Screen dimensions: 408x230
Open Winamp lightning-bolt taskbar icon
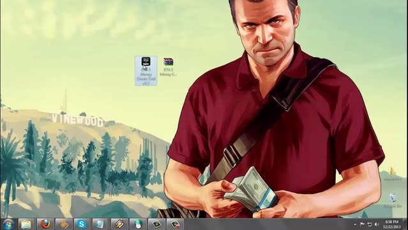pos(119,224)
